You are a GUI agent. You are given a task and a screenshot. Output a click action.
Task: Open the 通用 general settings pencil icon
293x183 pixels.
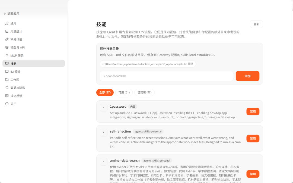coord(7,23)
